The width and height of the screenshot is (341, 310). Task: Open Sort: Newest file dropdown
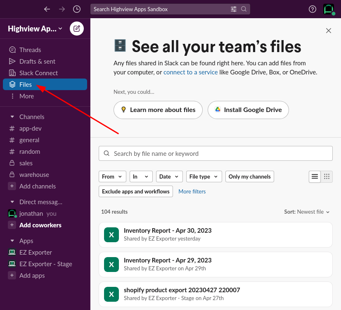(x=307, y=212)
